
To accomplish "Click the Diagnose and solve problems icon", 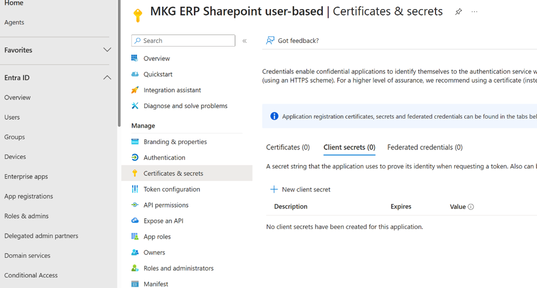I will tap(135, 106).
